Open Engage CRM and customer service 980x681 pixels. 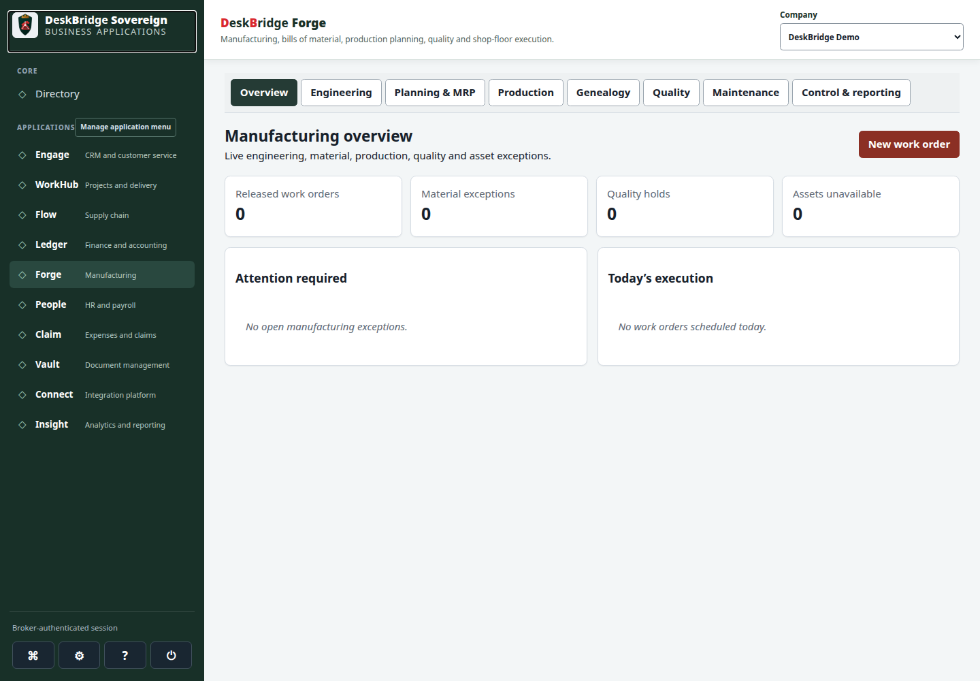[x=102, y=155]
